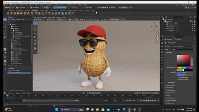Open the Window menu in the top menu bar
Viewport: 199px width, 112px height.
click(80, 5)
